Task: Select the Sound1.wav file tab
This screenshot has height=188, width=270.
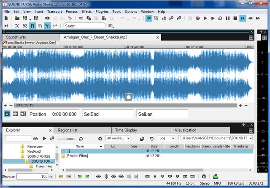Action: pos(16,37)
